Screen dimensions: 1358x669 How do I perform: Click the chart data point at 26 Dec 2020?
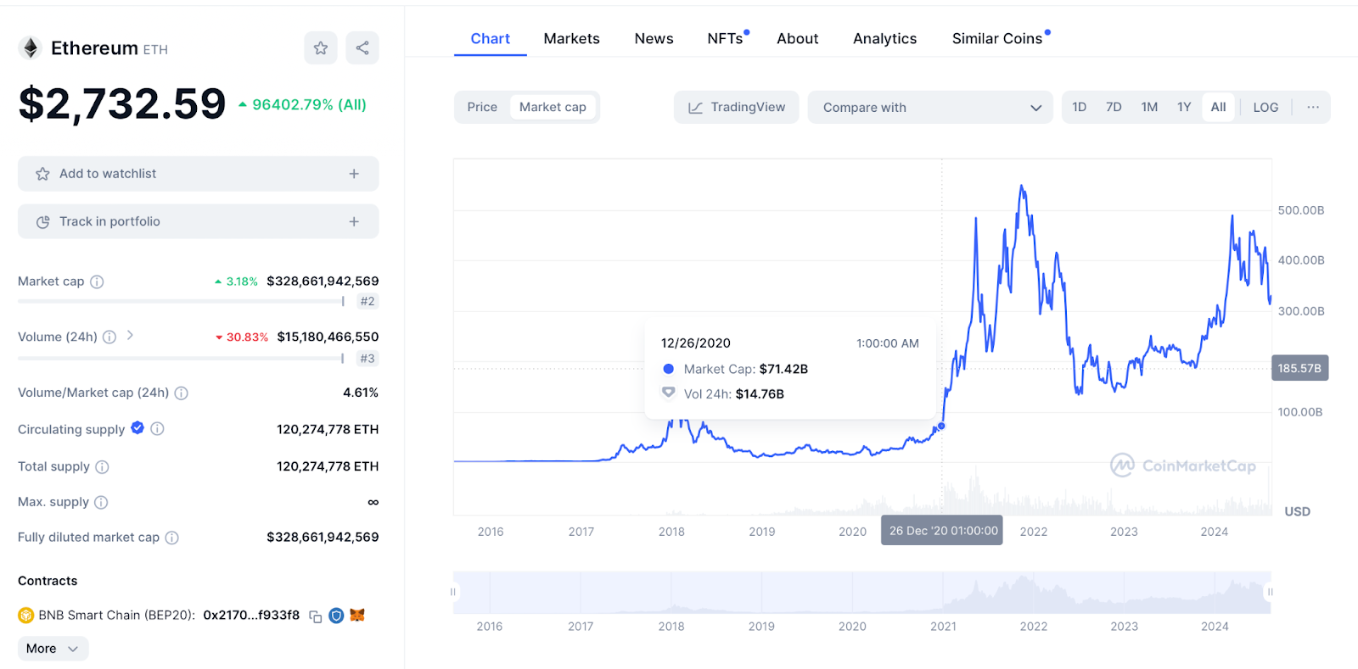(941, 426)
